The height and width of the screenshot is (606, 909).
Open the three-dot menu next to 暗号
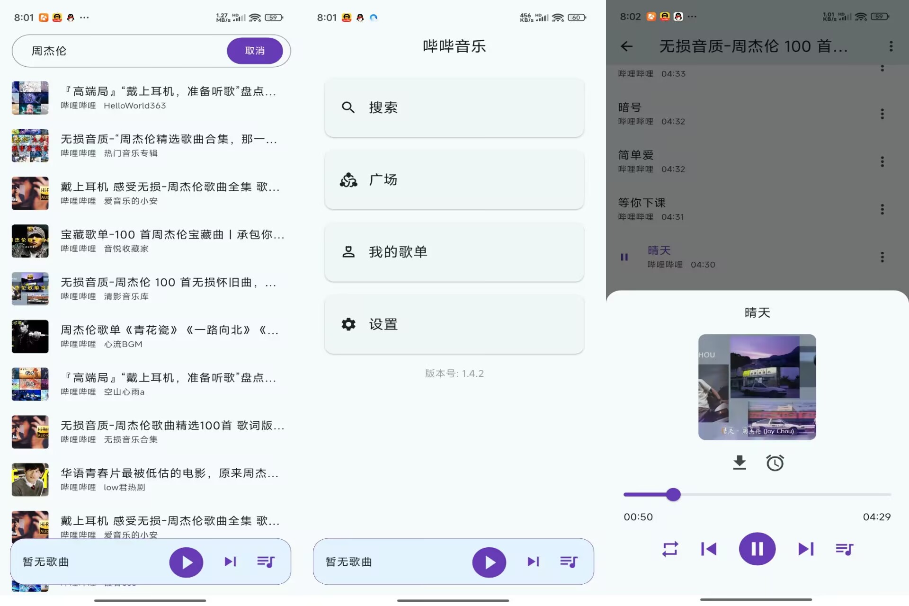[882, 114]
